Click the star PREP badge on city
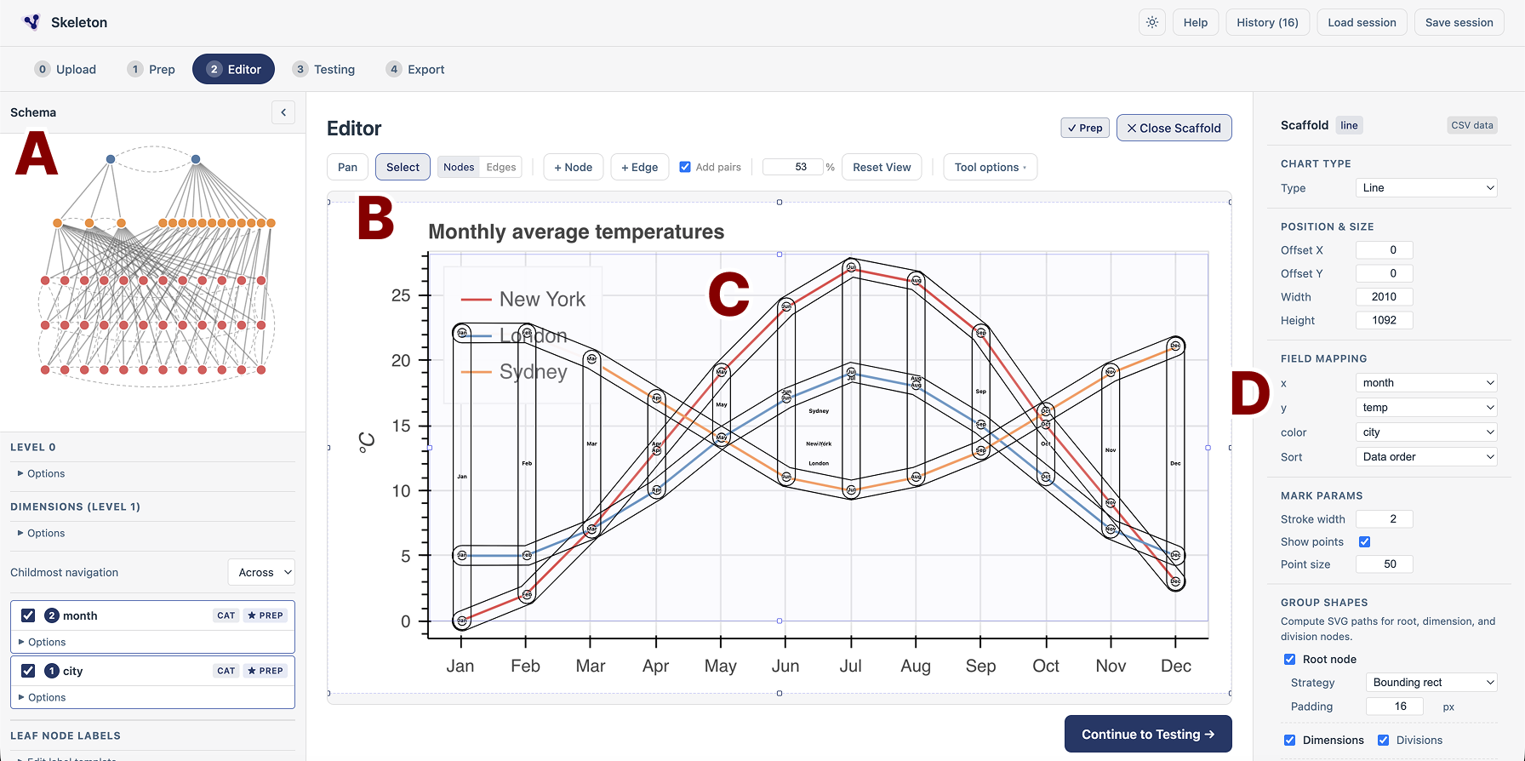The width and height of the screenshot is (1525, 761). (266, 671)
